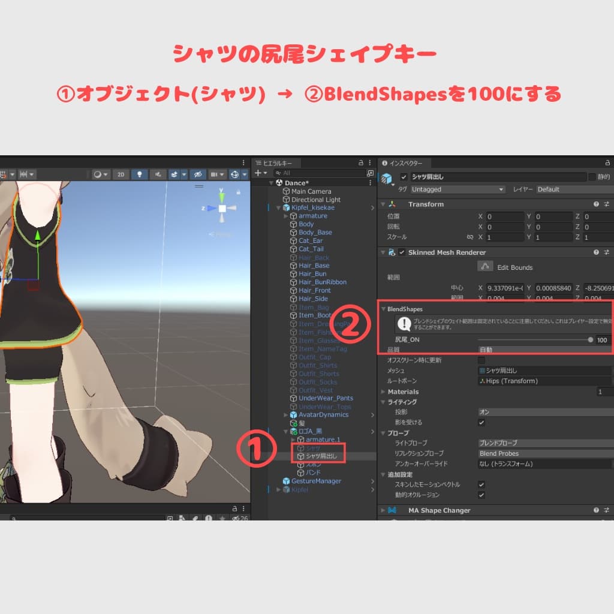Image resolution: width=614 pixels, height=614 pixels.
Task: Open the Transform component context menu icon
Action: tap(606, 204)
